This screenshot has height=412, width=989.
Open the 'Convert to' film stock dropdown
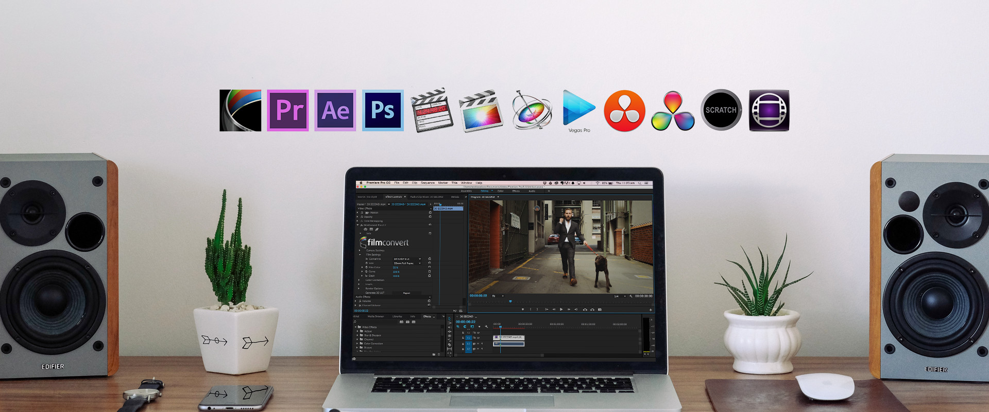point(407,259)
